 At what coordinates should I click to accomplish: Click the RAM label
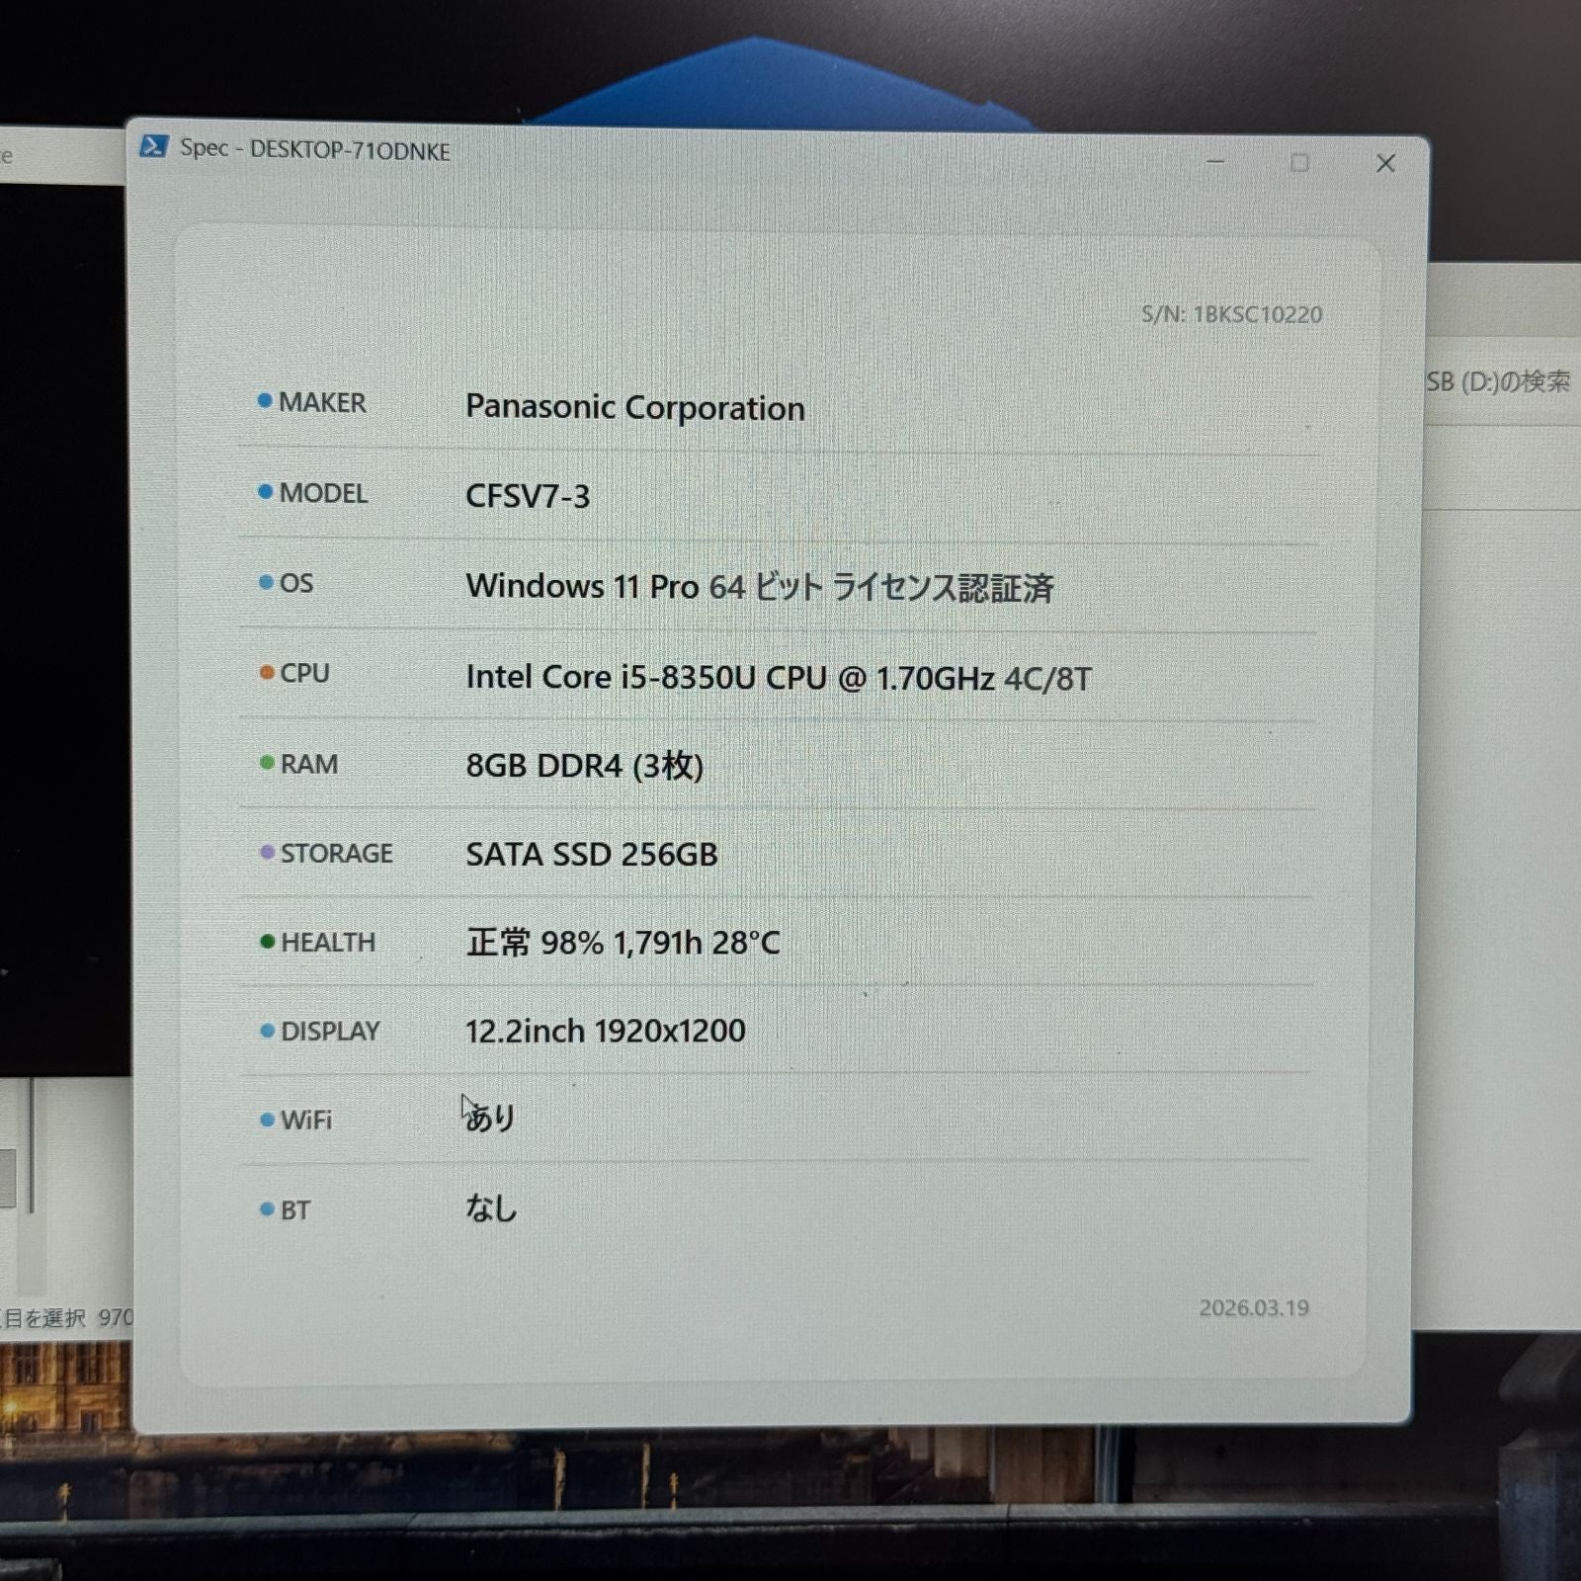coord(309,764)
